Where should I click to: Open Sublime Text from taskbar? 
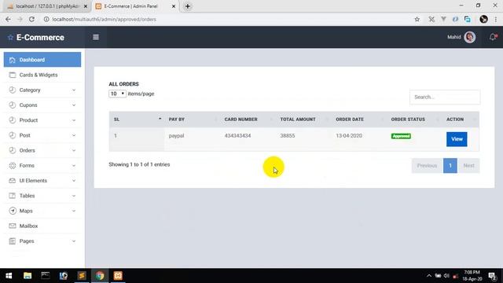click(82, 276)
